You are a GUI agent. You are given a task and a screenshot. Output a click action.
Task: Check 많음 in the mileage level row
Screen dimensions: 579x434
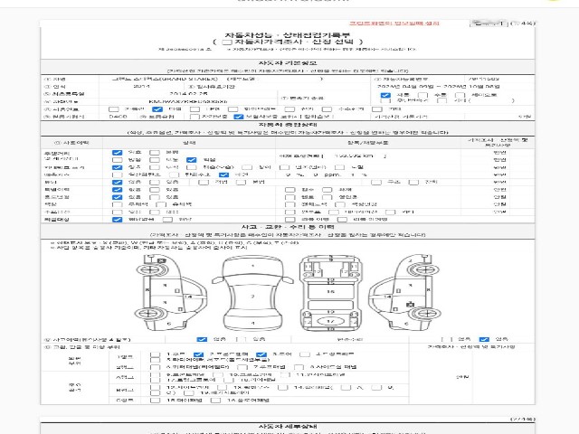coord(118,160)
